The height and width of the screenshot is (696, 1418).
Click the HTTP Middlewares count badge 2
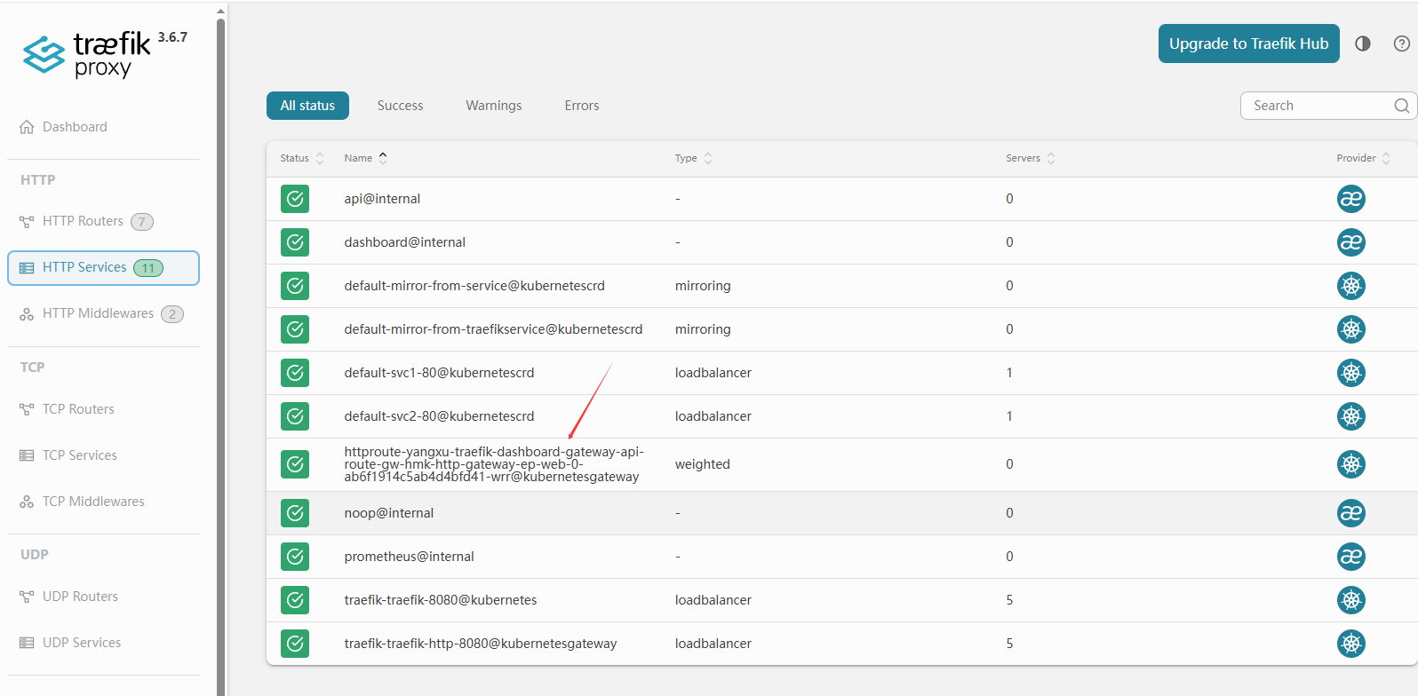click(x=172, y=314)
